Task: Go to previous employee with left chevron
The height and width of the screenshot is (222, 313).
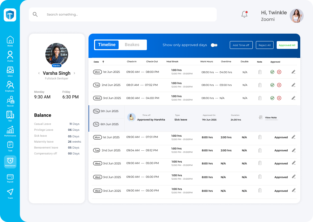Action: pyautogui.click(x=39, y=73)
